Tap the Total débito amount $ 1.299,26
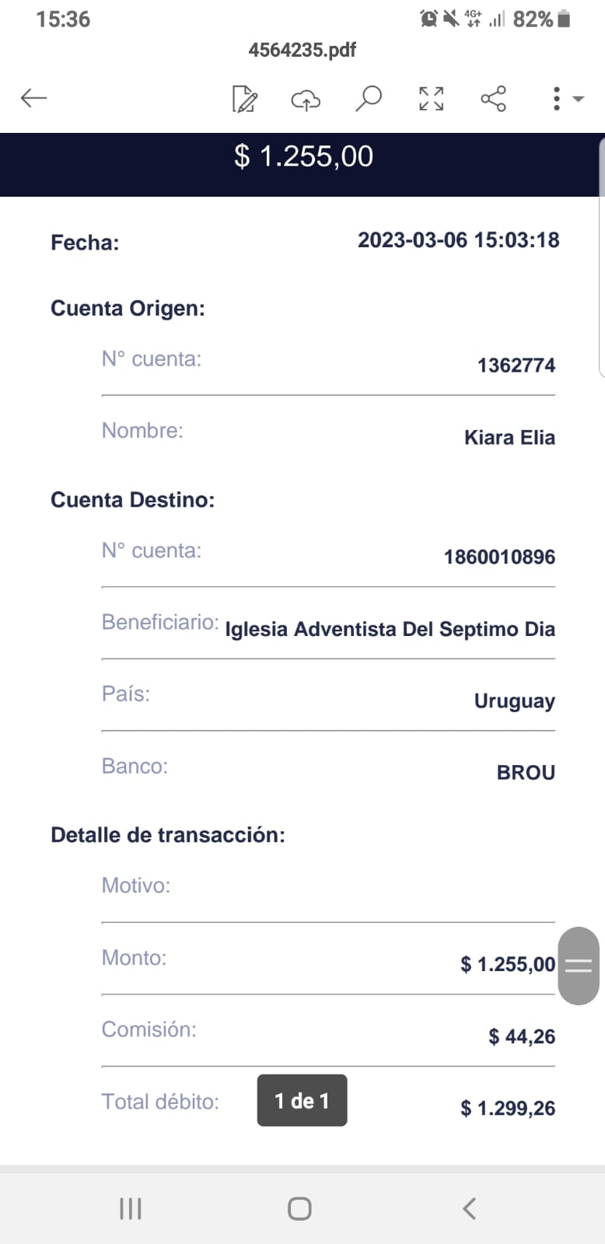The width and height of the screenshot is (605, 1244). (x=508, y=1108)
